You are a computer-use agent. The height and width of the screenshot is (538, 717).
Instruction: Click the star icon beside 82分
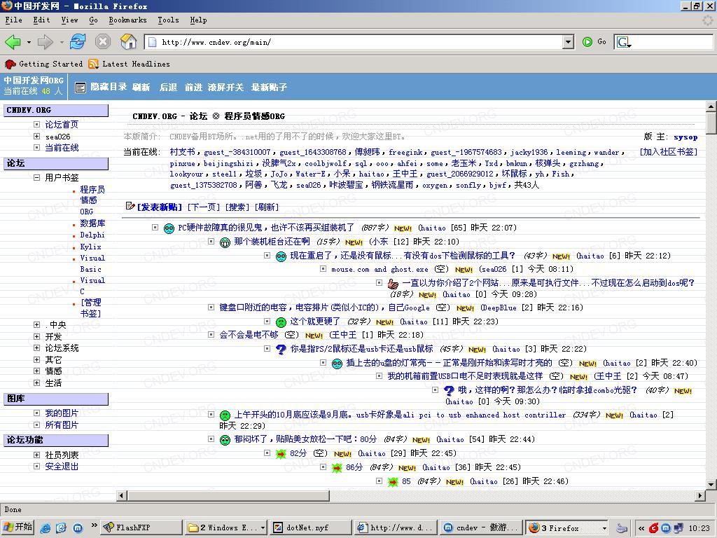(x=281, y=454)
